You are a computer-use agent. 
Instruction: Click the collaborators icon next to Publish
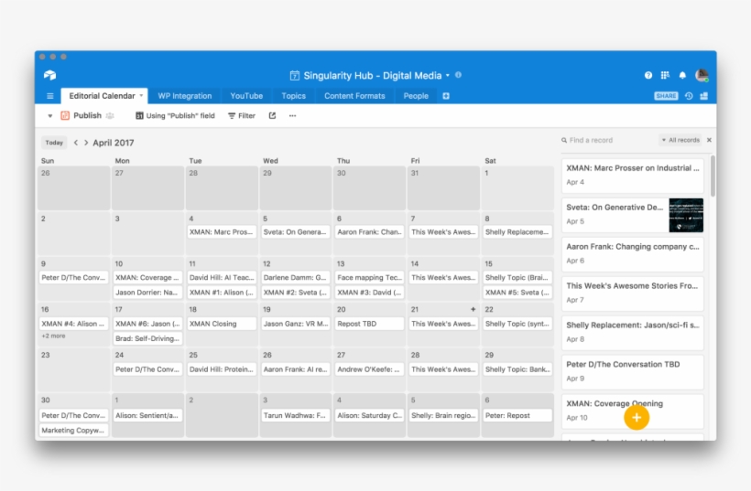click(x=110, y=116)
